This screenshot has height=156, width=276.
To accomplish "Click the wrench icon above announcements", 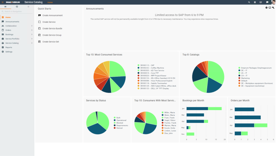I will [x=273, y=7].
